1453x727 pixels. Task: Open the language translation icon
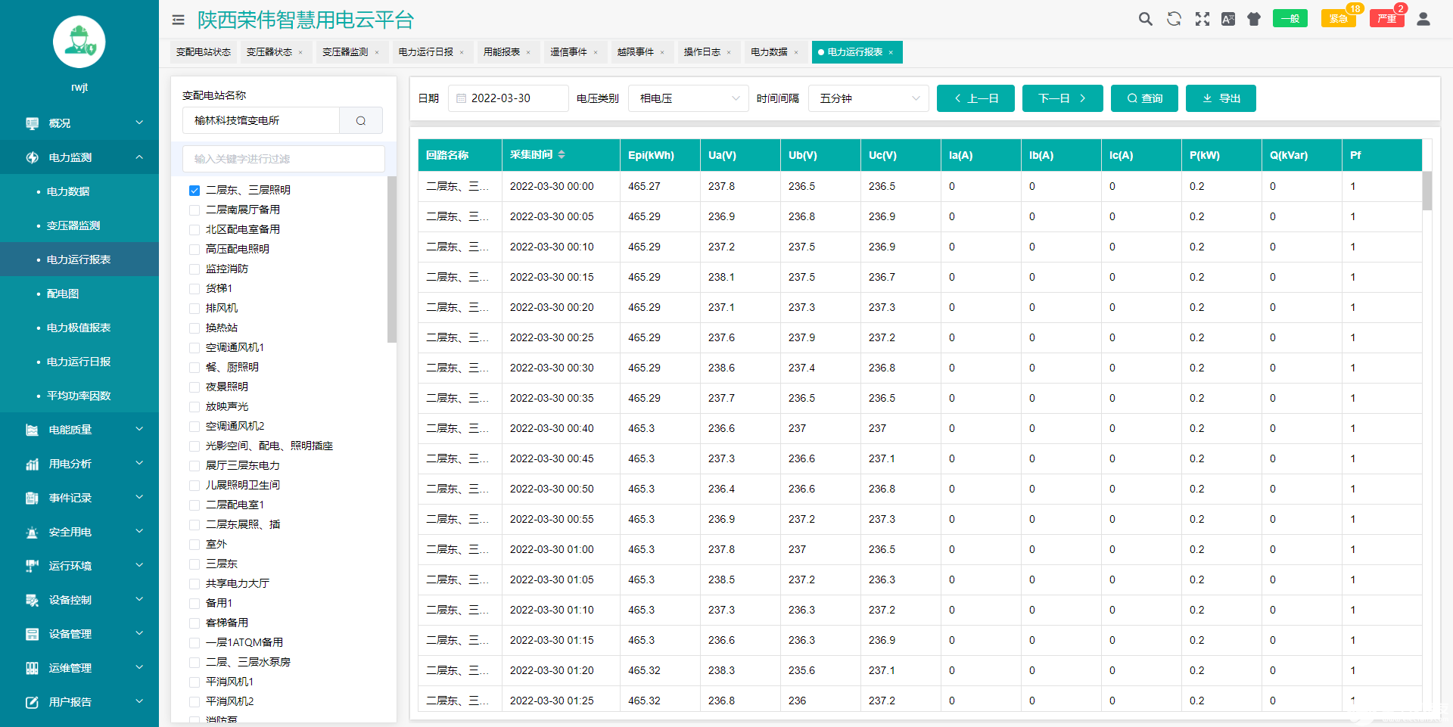[1228, 19]
